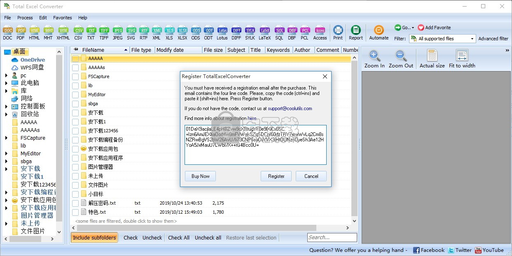Viewport: 512px width, 256px height.
Task: Expand the preview toolbar overflow chevron
Action: (507, 51)
